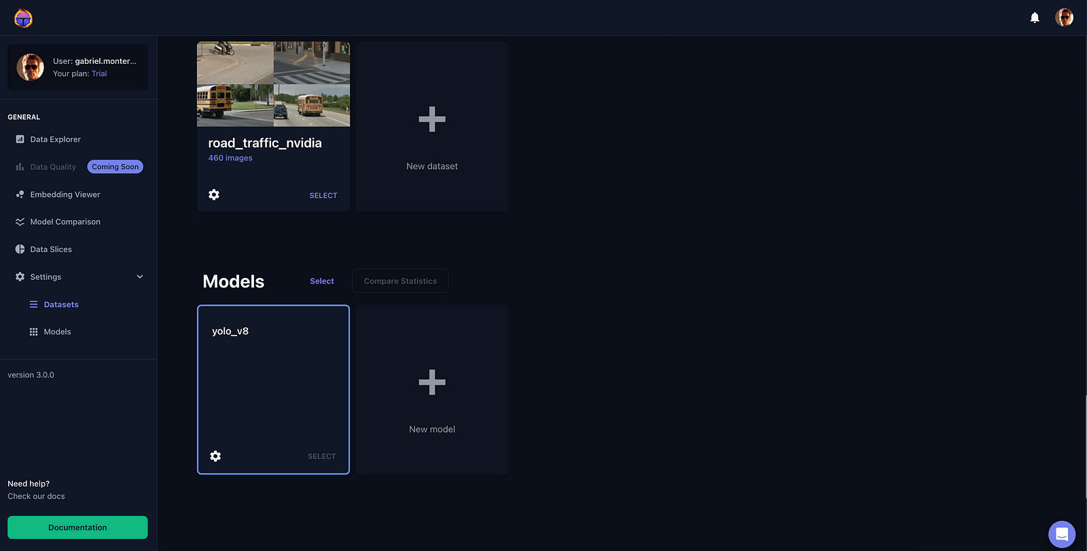The image size is (1087, 551).
Task: Click the sidebar profile photo
Action: click(x=30, y=67)
